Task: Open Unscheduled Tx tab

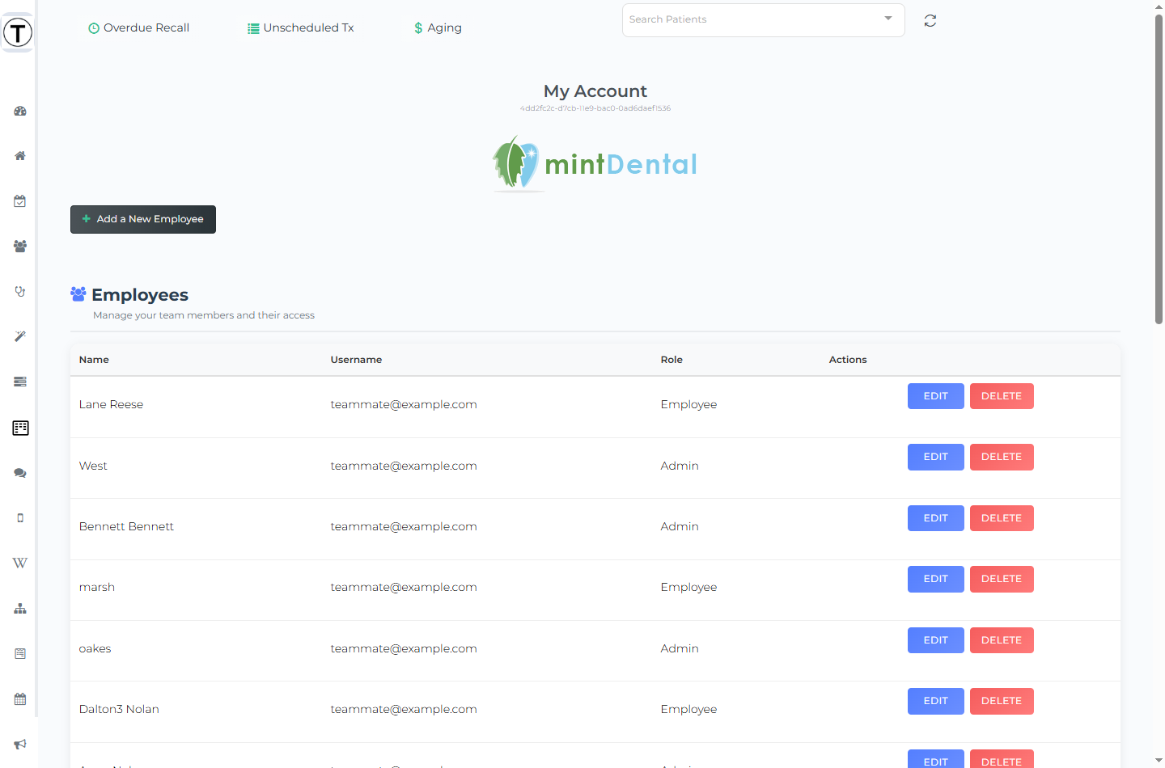Action: point(301,27)
